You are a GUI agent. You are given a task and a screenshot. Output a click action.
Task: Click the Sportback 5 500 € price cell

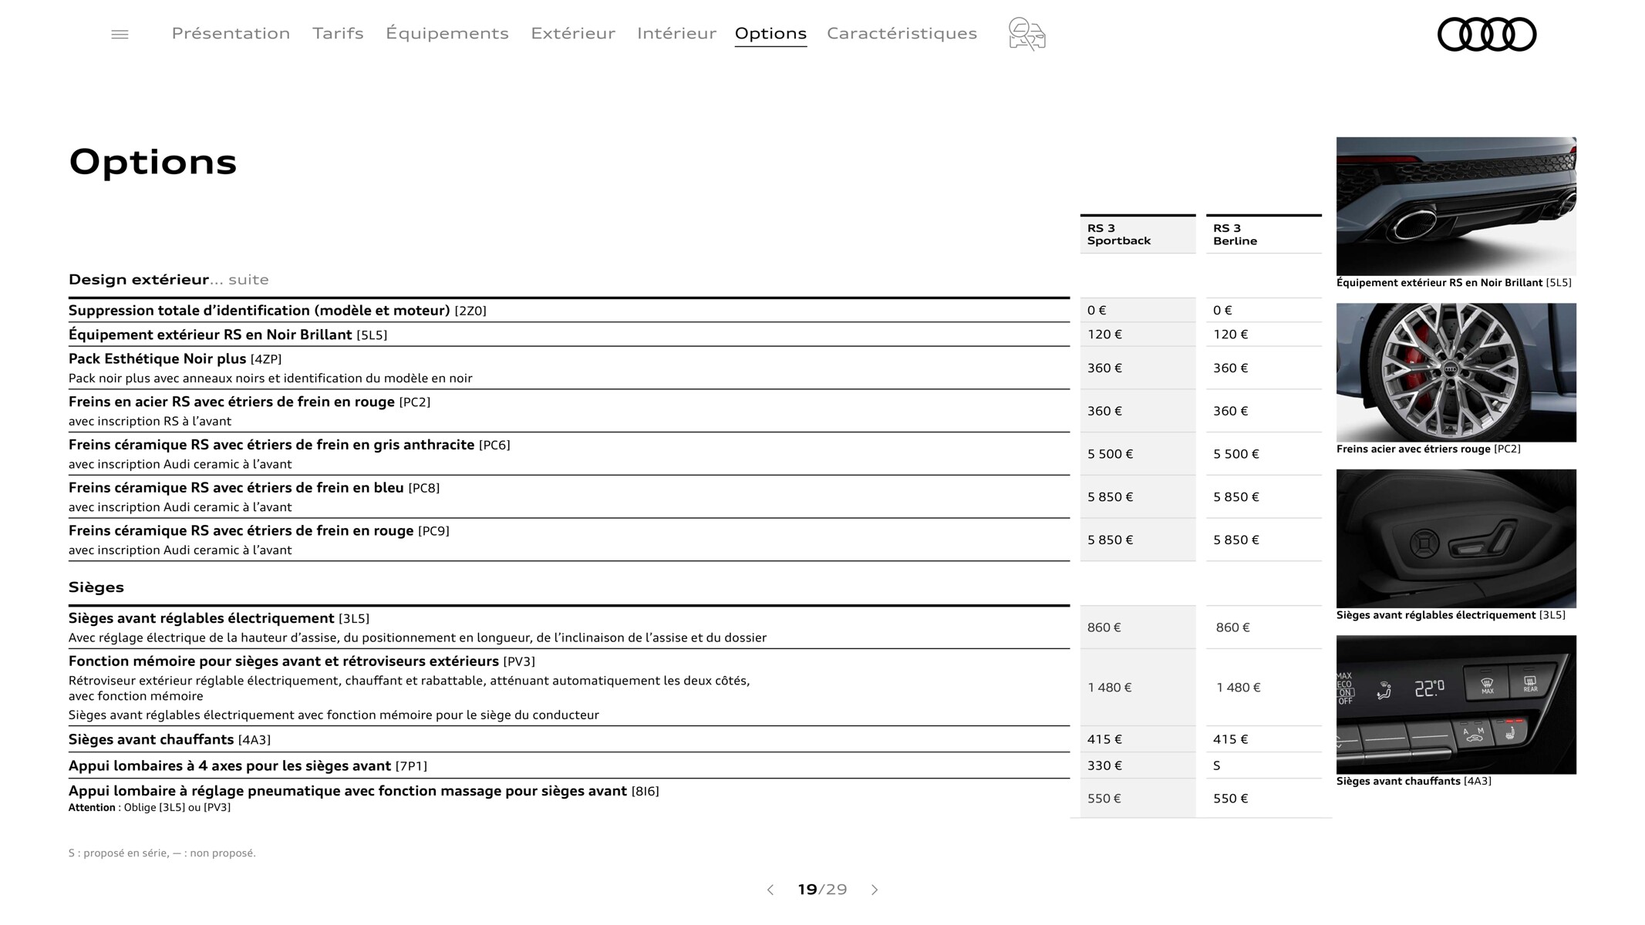pyautogui.click(x=1138, y=454)
